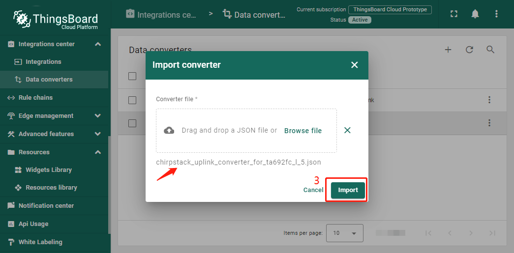Toggle the second row checkbox

click(x=132, y=123)
